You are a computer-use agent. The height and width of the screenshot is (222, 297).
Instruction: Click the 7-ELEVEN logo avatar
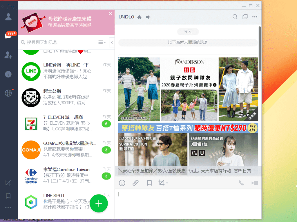pos(31,124)
